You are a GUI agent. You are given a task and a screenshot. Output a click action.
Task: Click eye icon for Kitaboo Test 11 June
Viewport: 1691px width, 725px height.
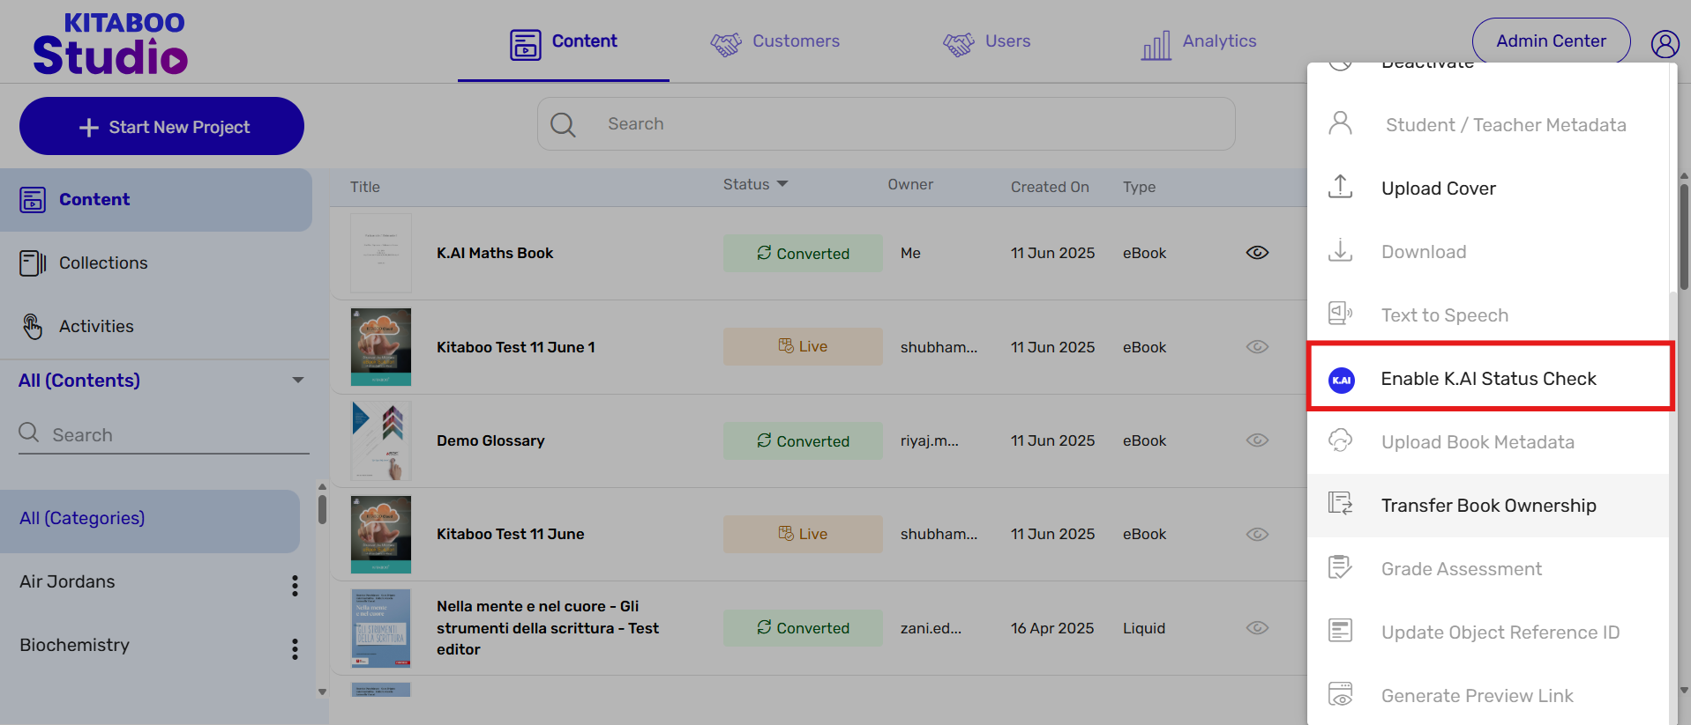[1257, 535]
